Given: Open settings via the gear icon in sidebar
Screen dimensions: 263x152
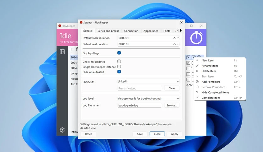Looking at the screenshot, I should (62, 130).
